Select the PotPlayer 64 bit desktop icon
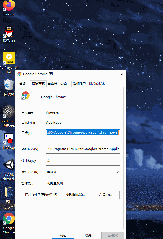 (9, 63)
